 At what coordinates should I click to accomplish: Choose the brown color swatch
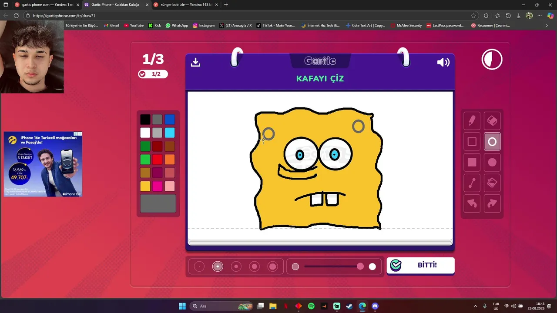(x=170, y=146)
